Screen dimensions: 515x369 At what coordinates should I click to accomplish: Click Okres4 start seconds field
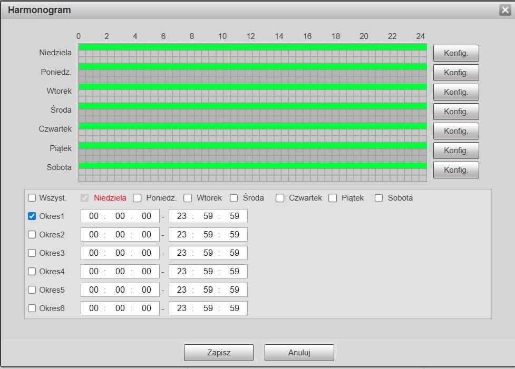(146, 271)
